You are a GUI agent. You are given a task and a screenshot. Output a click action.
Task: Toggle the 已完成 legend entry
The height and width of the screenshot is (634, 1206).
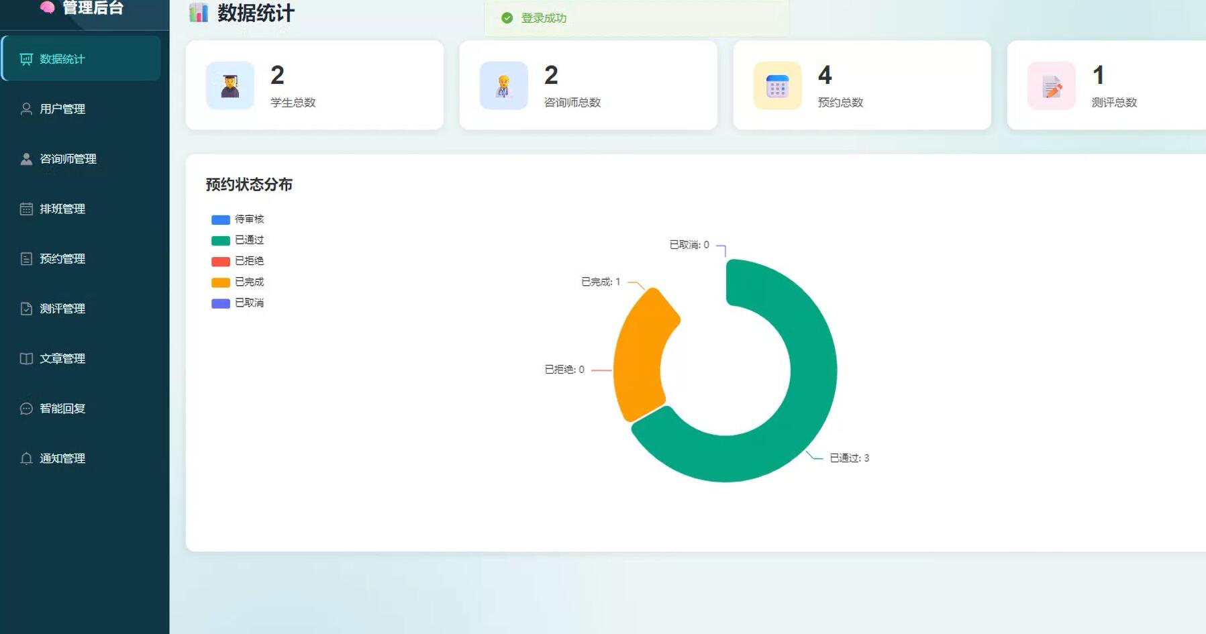(238, 282)
